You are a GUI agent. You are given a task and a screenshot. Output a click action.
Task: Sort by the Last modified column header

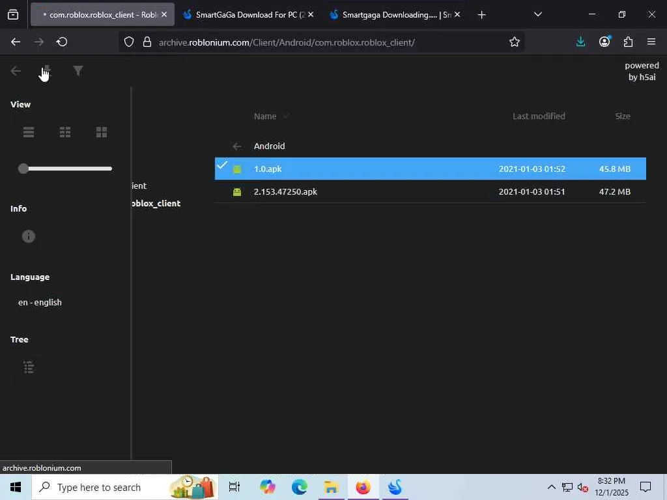click(x=539, y=116)
